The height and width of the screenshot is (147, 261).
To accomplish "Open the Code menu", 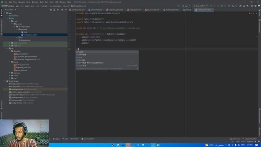I will tap(29, 2).
